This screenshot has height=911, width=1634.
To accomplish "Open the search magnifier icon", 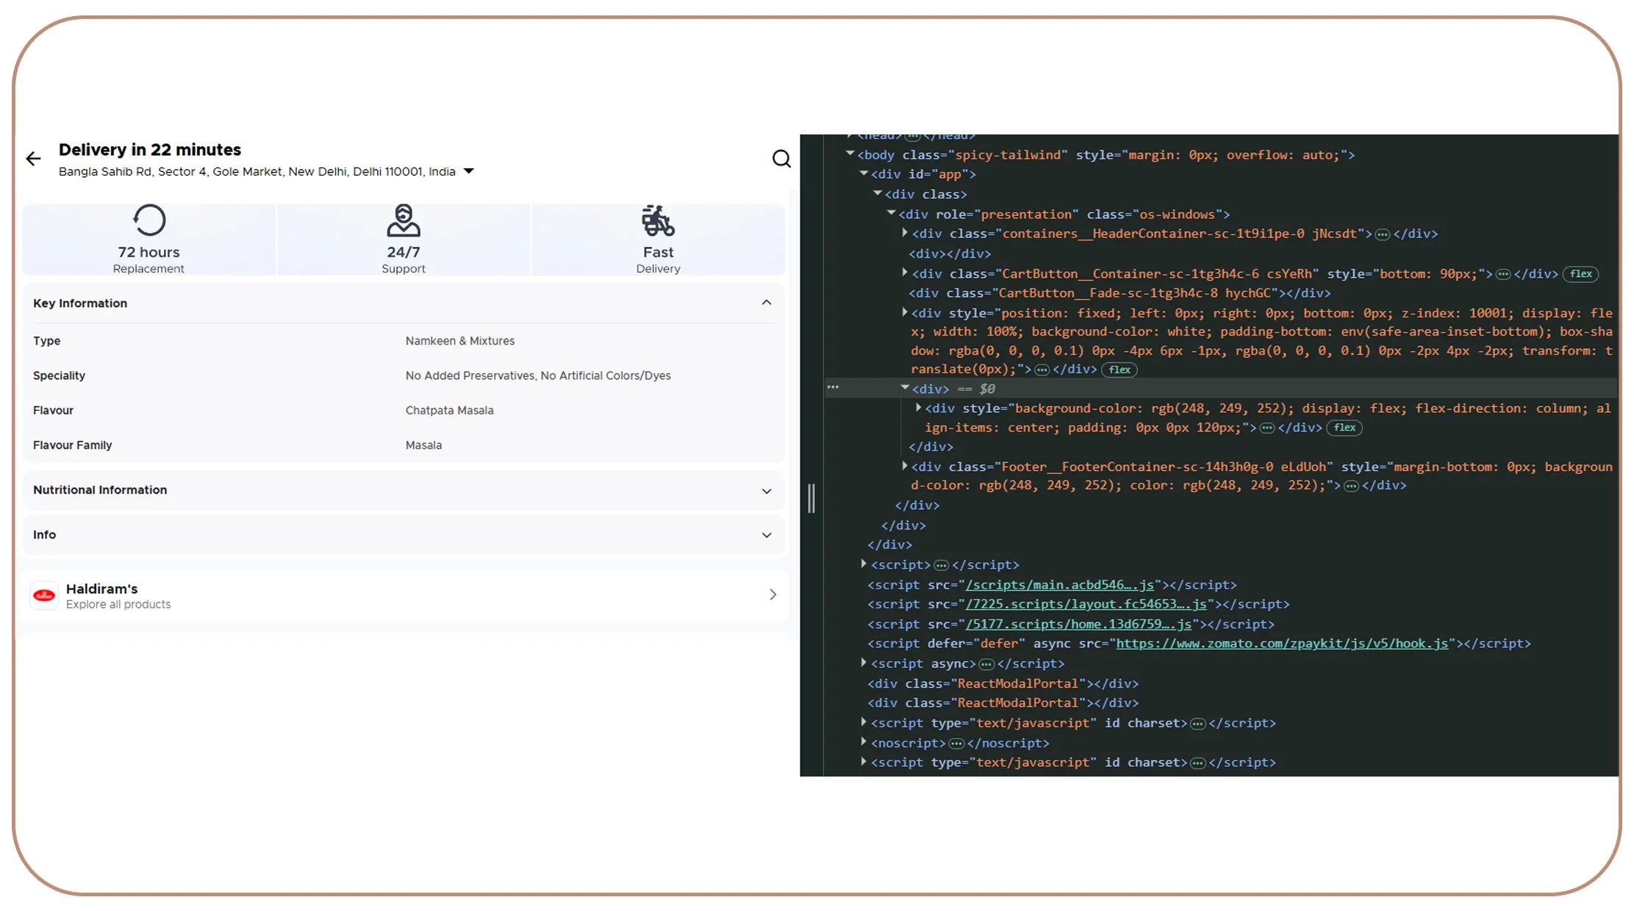I will (781, 159).
